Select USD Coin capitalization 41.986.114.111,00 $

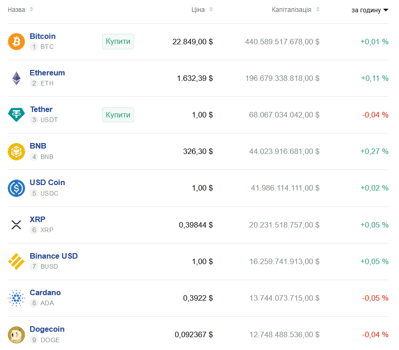coord(285,188)
